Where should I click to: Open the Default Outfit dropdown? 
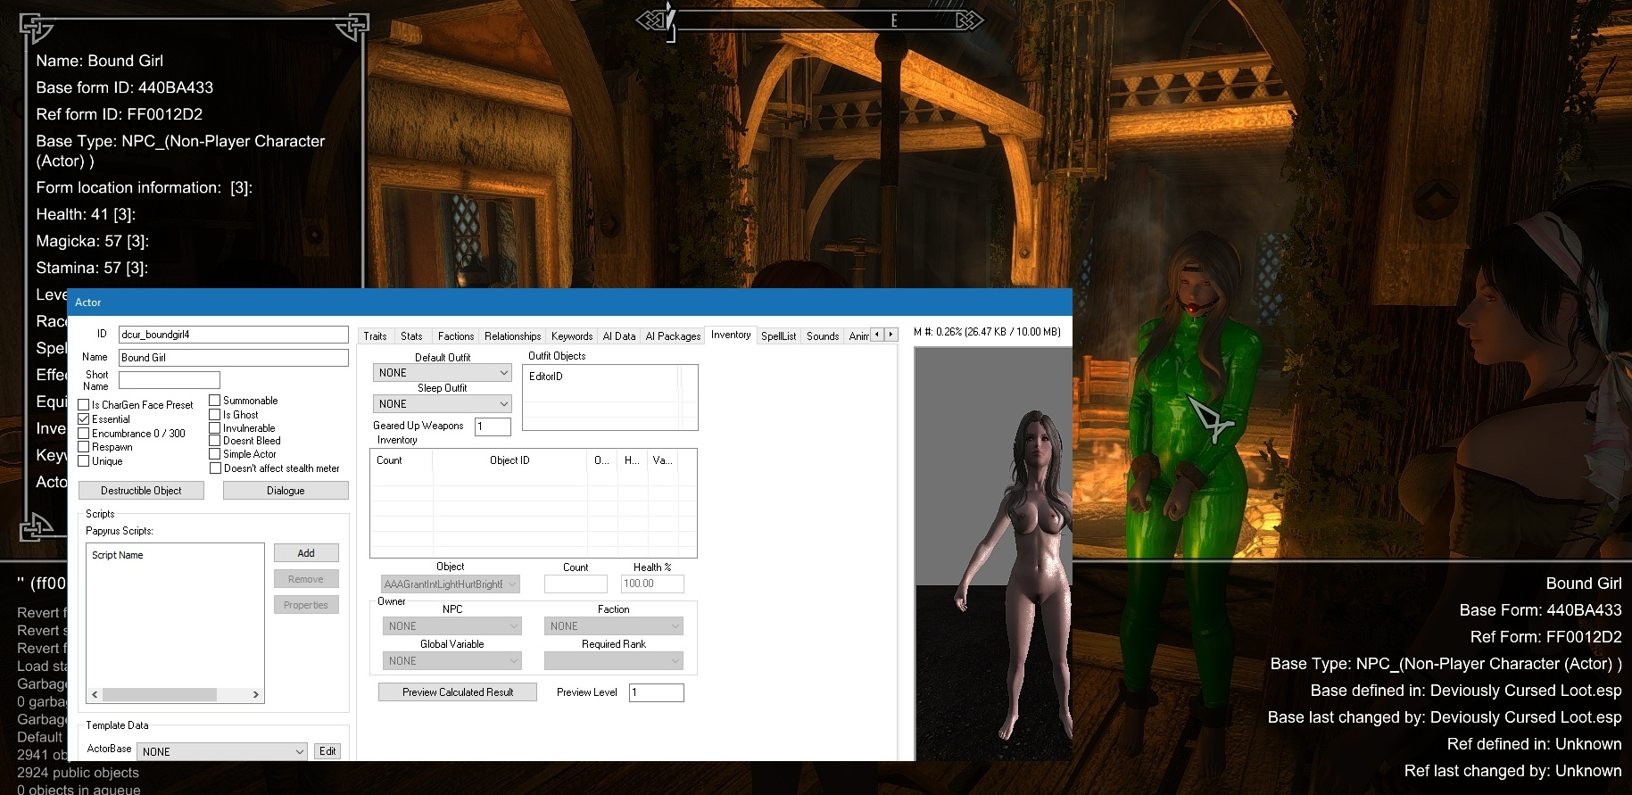click(x=443, y=373)
